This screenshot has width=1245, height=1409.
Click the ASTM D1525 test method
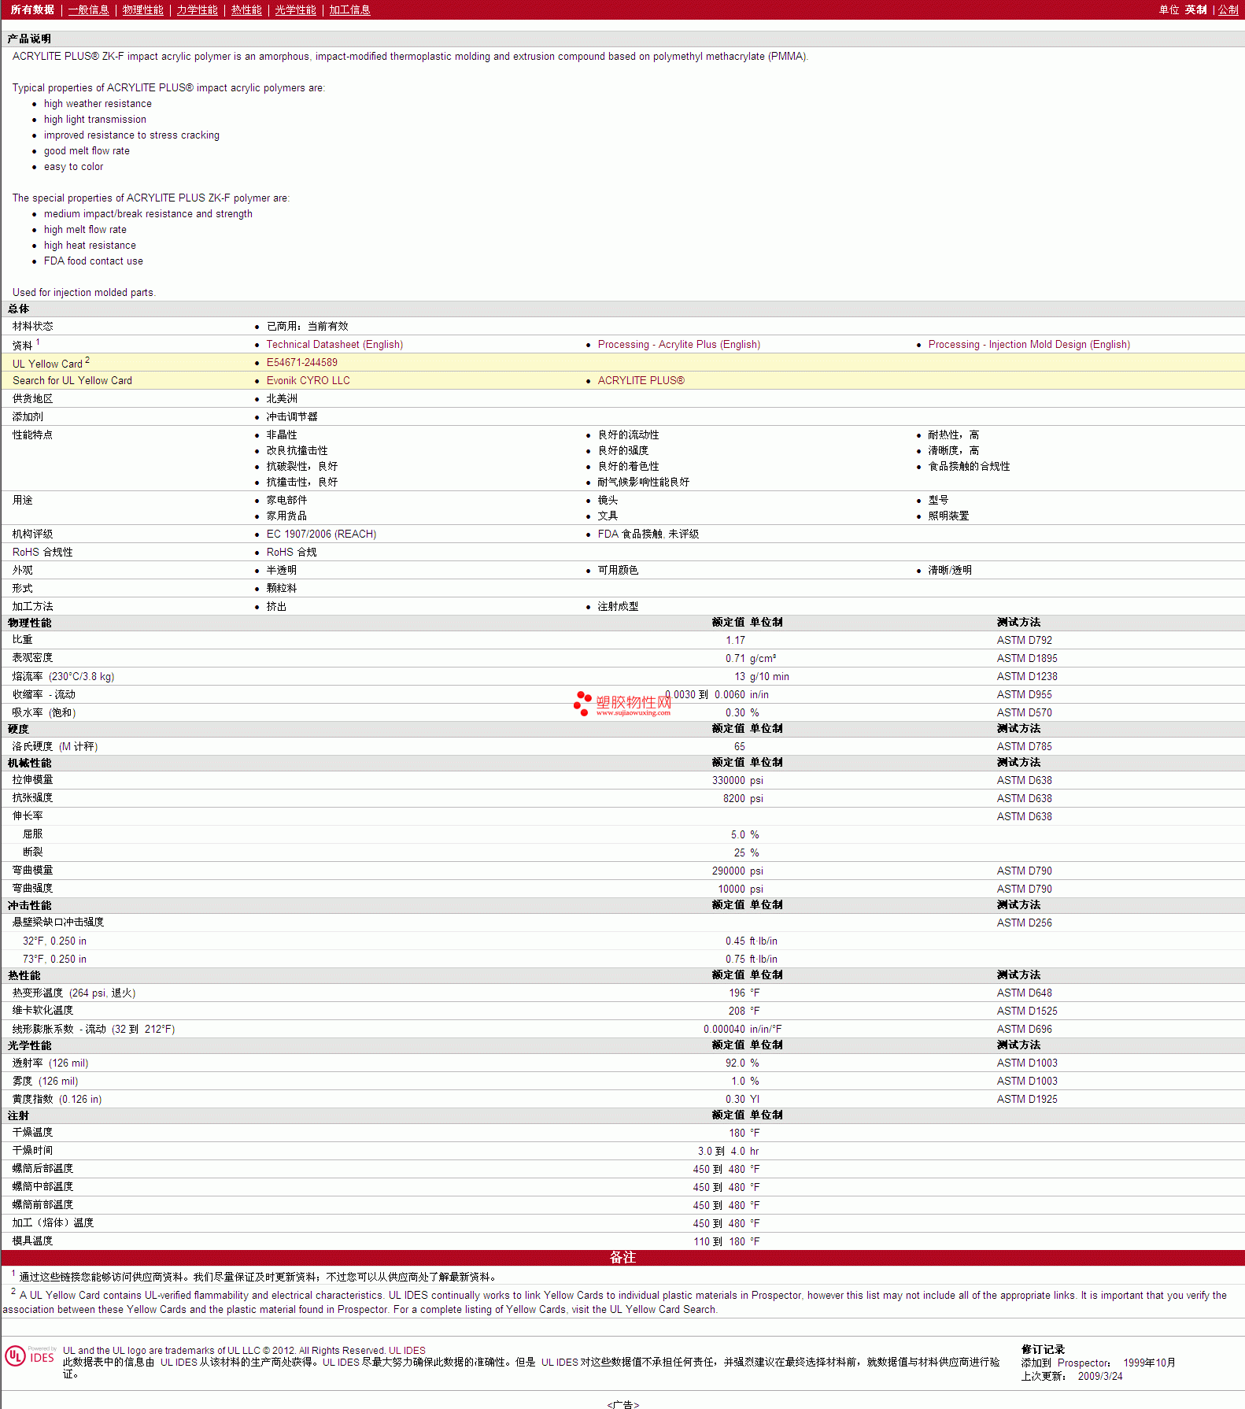click(x=1027, y=1011)
